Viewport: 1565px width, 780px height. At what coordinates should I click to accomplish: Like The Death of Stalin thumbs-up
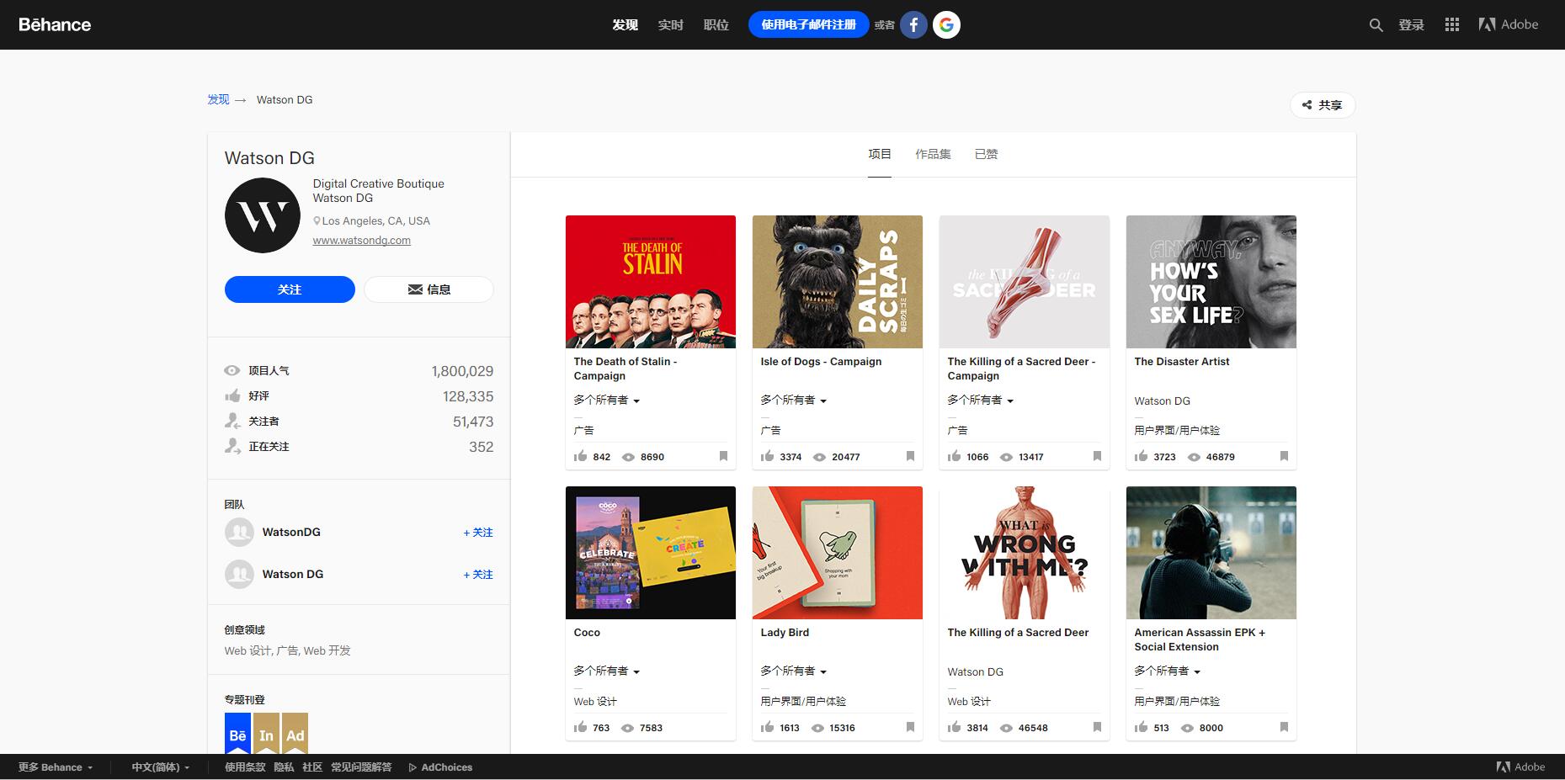pyautogui.click(x=580, y=456)
